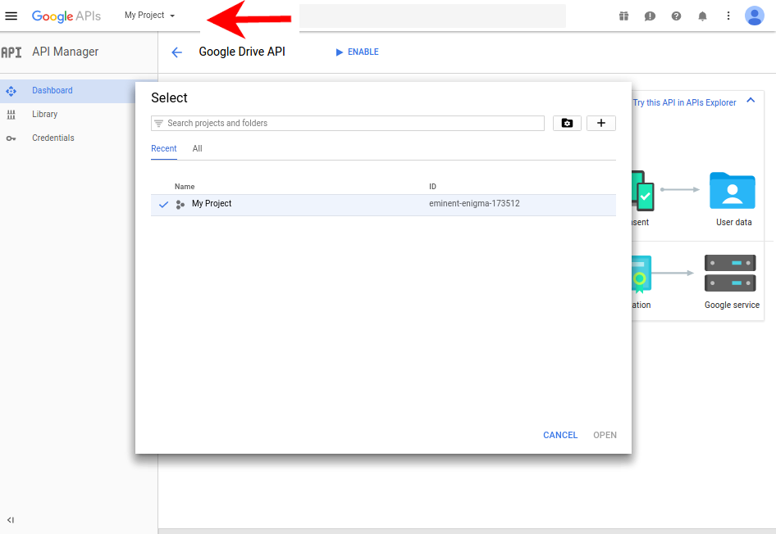Collapse the sidebar with bottom arrow
The height and width of the screenshot is (534, 776).
point(11,520)
